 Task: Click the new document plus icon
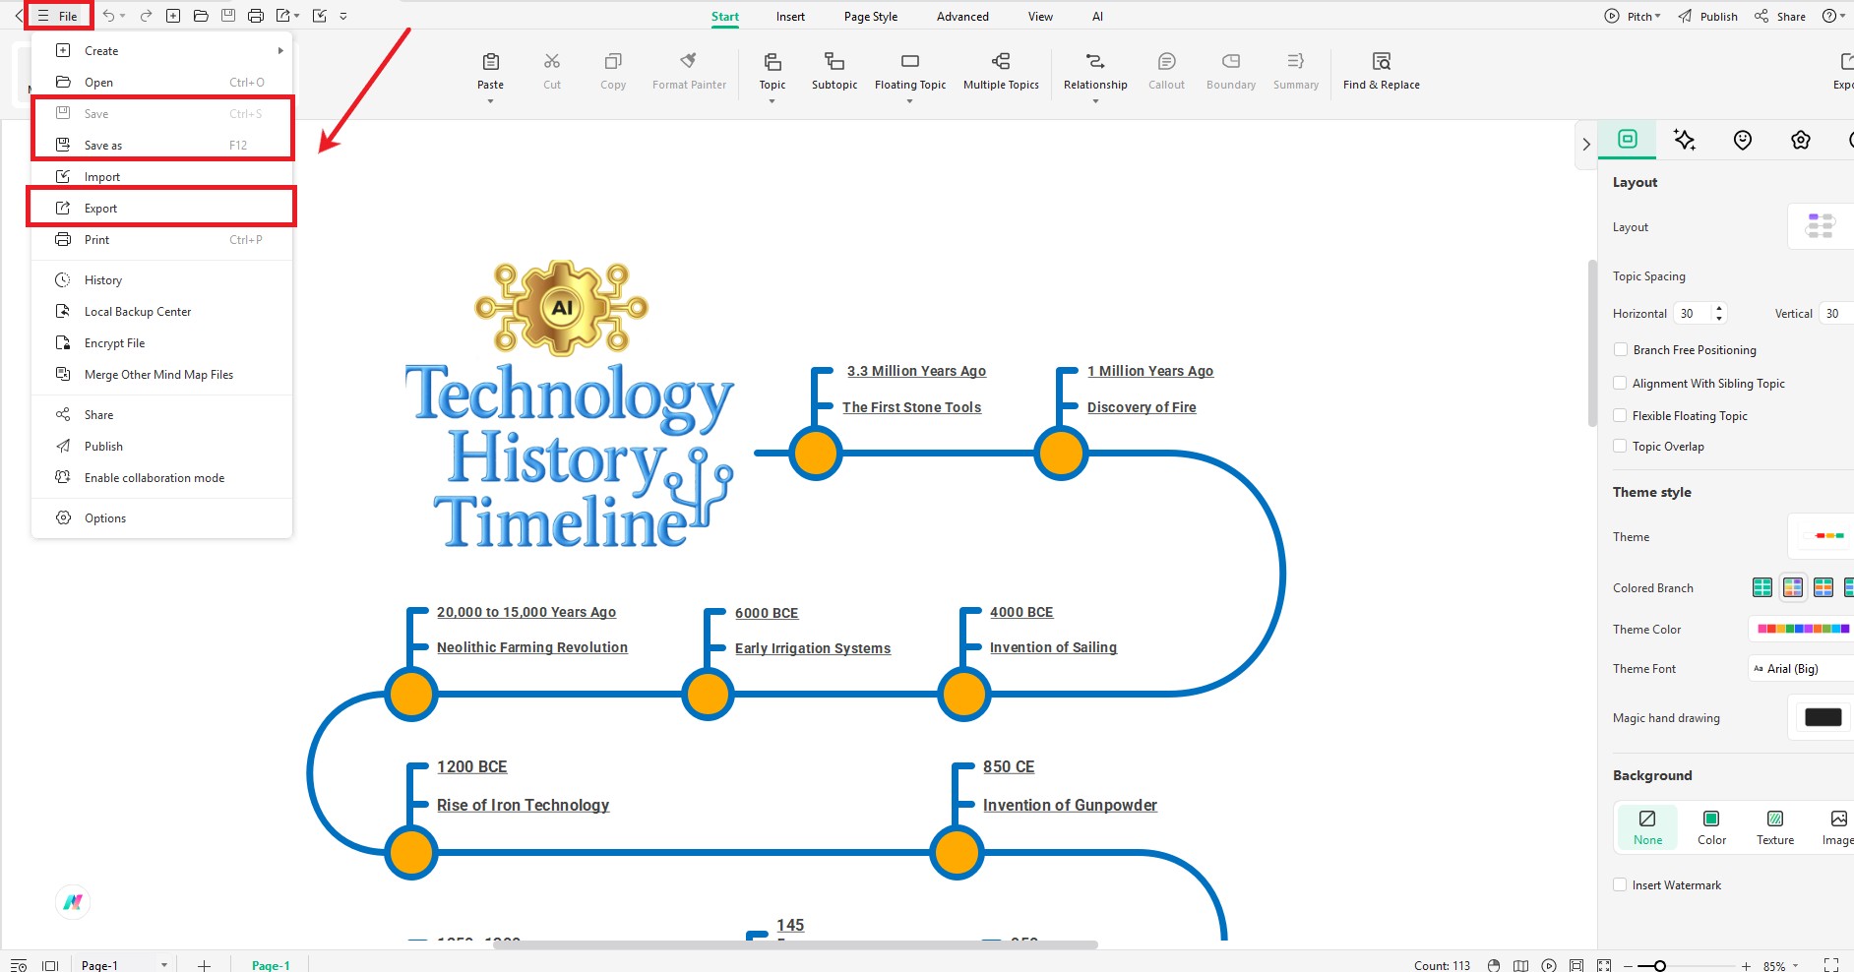click(x=173, y=16)
